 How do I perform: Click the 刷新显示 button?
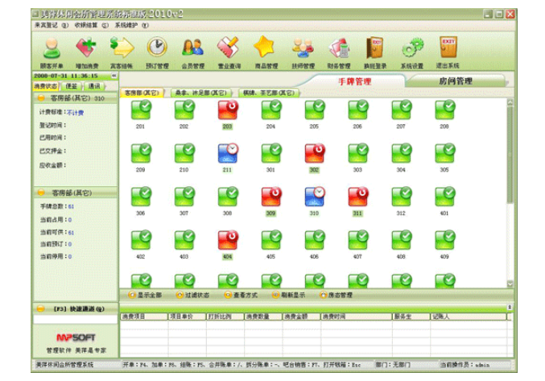tap(287, 296)
